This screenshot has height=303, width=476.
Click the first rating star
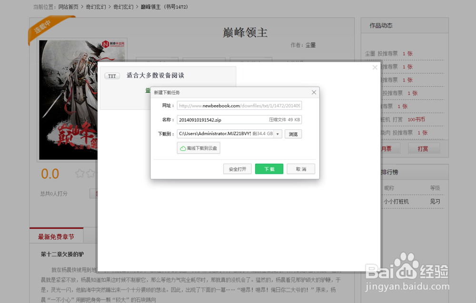point(80,174)
